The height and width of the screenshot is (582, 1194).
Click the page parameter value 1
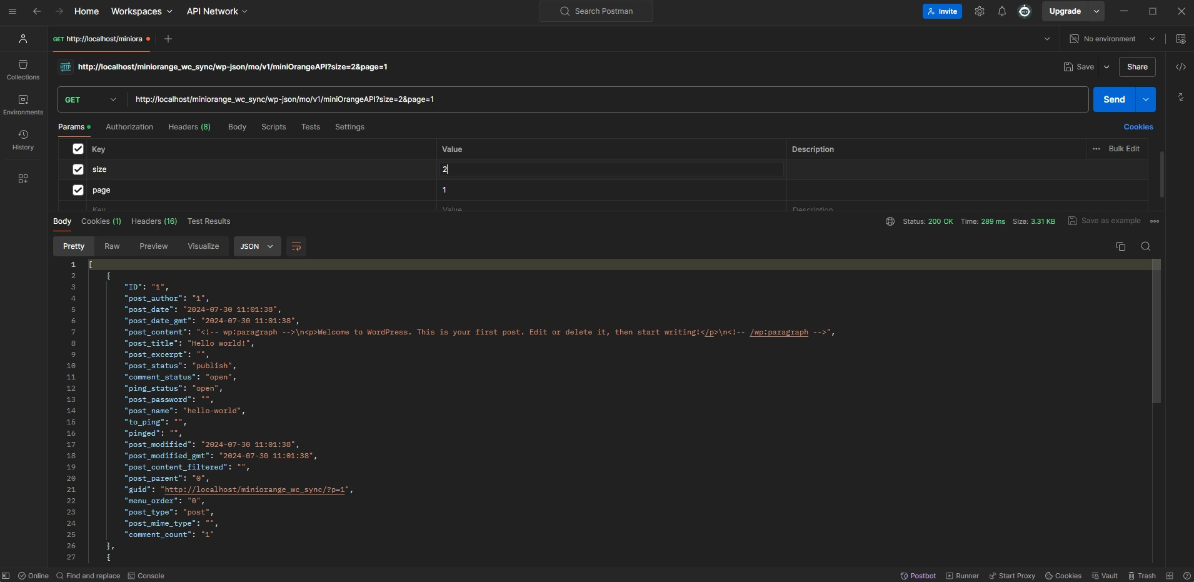pos(611,190)
